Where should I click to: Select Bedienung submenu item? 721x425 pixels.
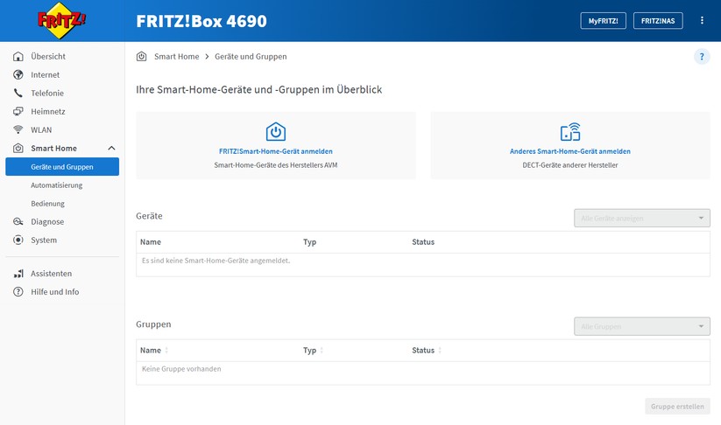pyautogui.click(x=48, y=204)
